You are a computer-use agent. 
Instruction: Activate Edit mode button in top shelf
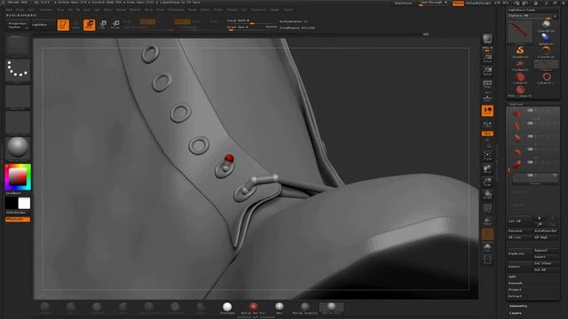pyautogui.click(x=63, y=25)
